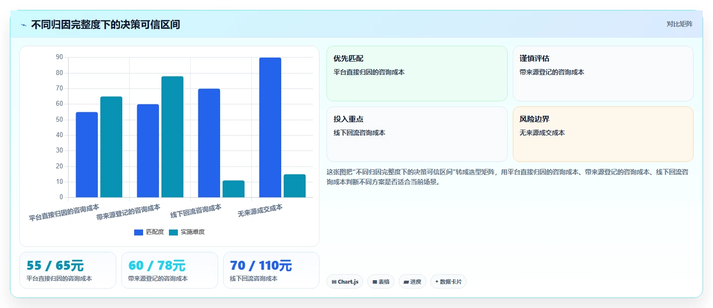The width and height of the screenshot is (713, 308).
Task: Click 带来源登记的咨询成本 caption under 60 / 78元
Action: click(x=158, y=279)
